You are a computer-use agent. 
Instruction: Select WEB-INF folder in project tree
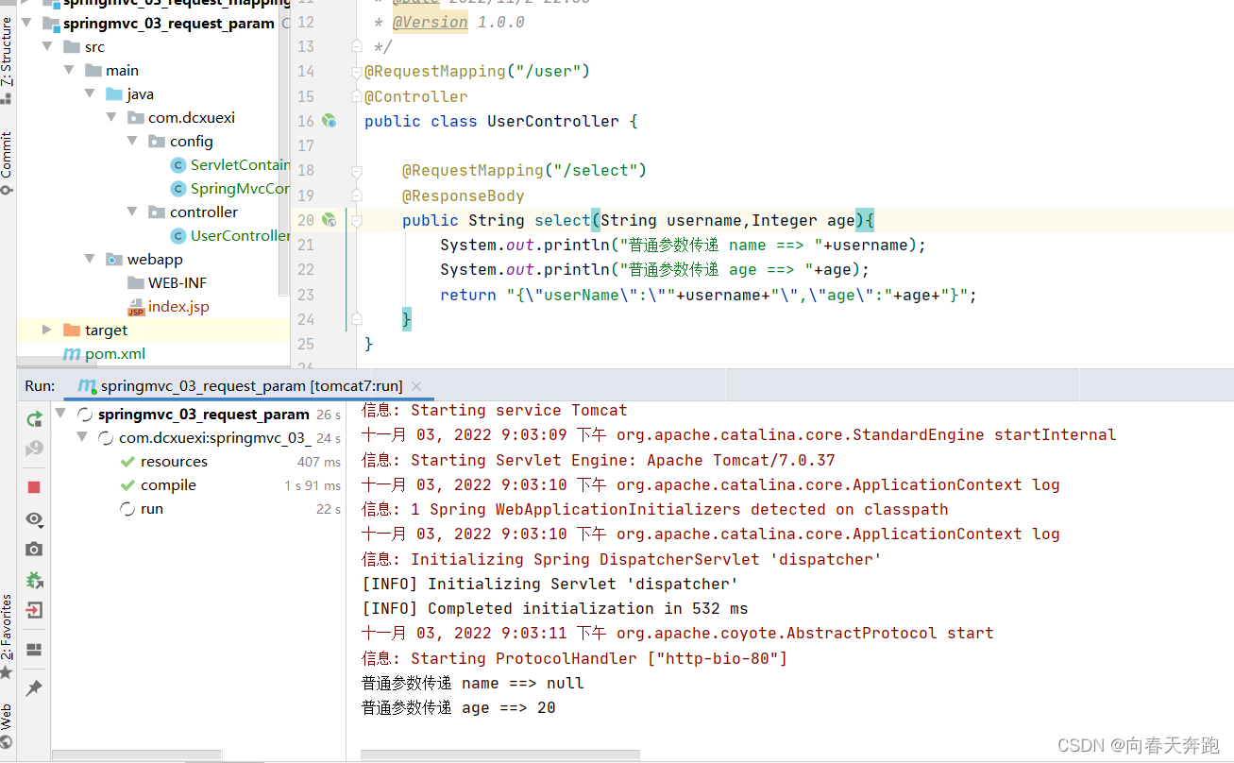(x=177, y=283)
